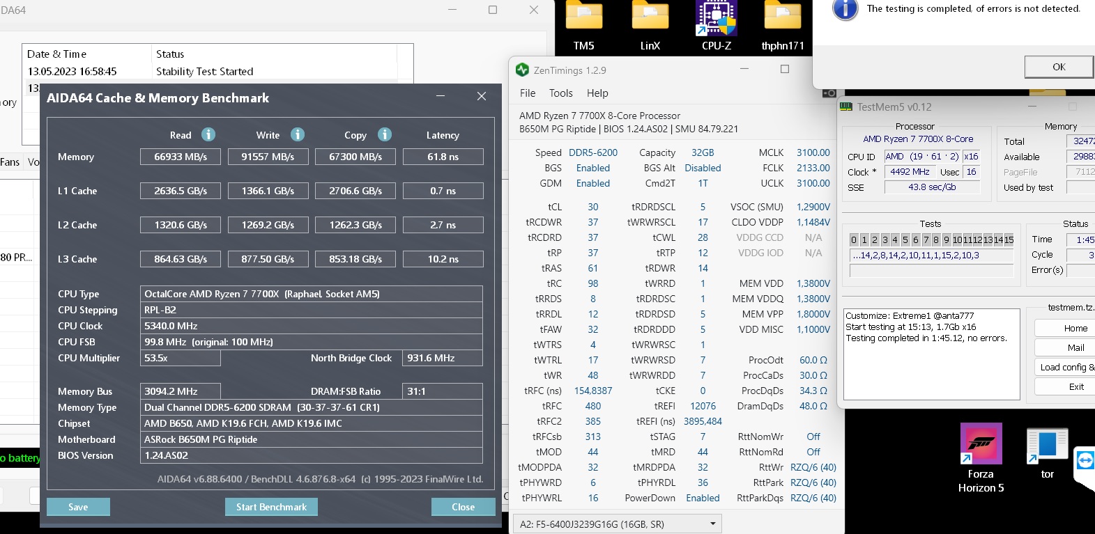Select the Memory Write value 91557 MB/s
Screen dimensions: 1095x534
point(268,157)
